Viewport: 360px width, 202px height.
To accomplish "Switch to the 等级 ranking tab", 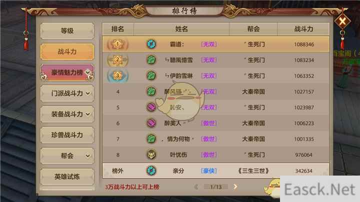I will point(67,31).
